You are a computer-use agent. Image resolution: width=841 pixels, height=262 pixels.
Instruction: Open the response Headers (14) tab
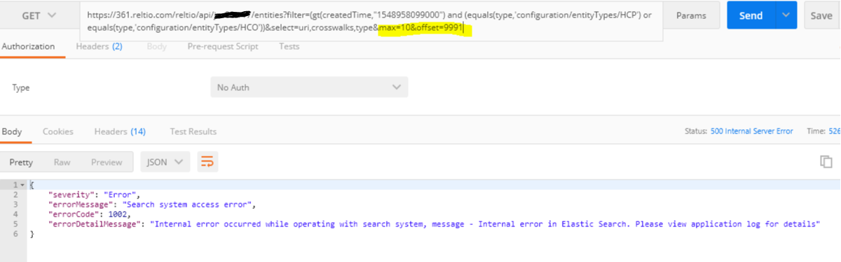[x=120, y=131]
